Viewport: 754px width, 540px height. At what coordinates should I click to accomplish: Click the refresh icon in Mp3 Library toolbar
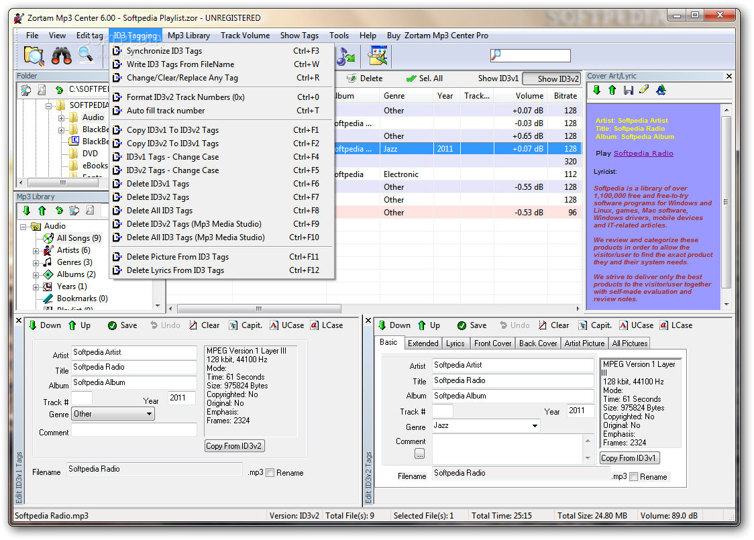point(58,210)
